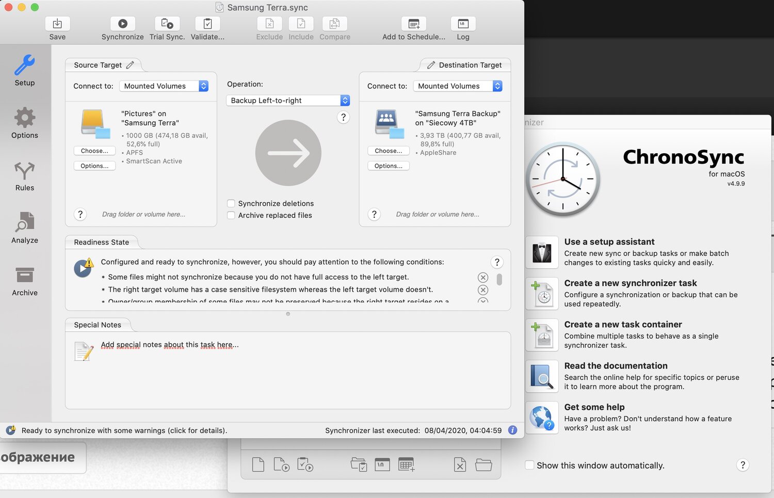Click the document-with-X icon in background toolbar
774x498 pixels.
click(x=460, y=464)
